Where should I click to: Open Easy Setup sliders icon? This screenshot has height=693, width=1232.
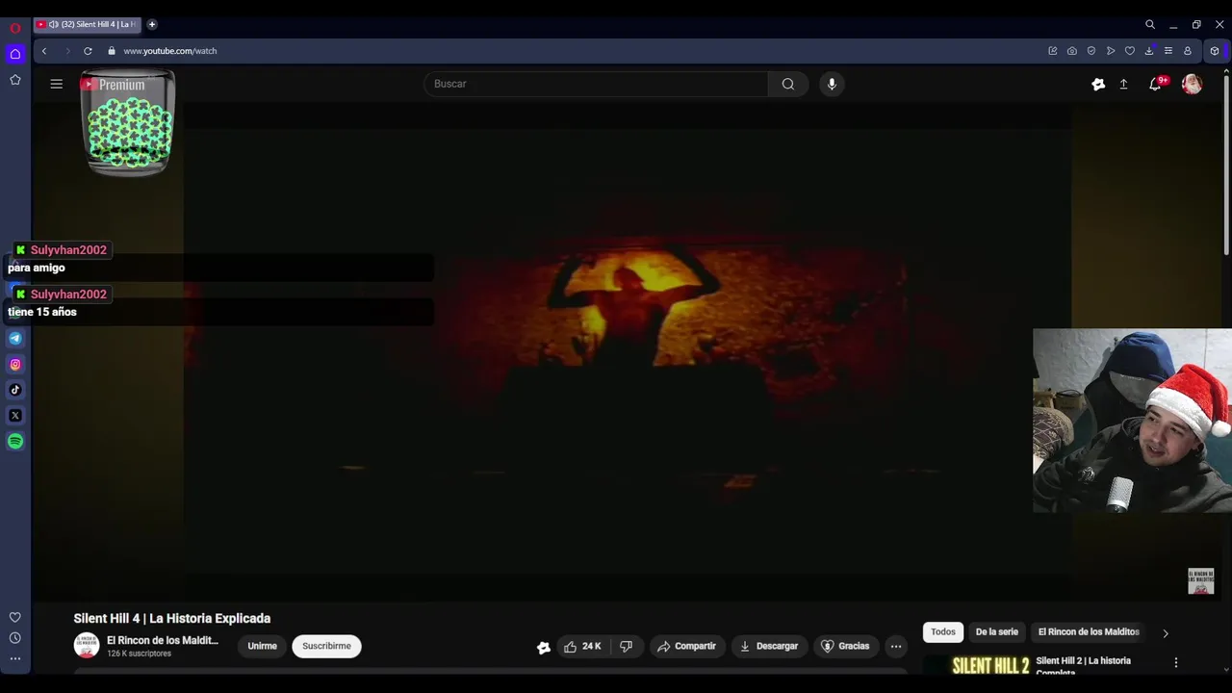click(1168, 51)
